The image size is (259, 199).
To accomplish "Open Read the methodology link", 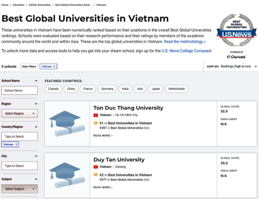I will pos(185,41).
